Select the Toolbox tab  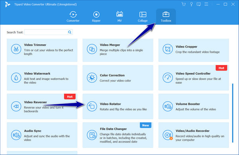click(166, 17)
